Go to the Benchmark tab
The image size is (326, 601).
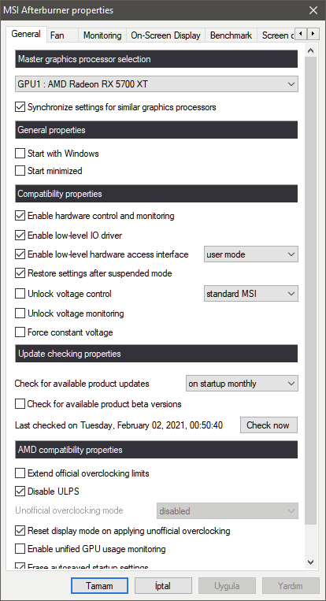point(231,35)
